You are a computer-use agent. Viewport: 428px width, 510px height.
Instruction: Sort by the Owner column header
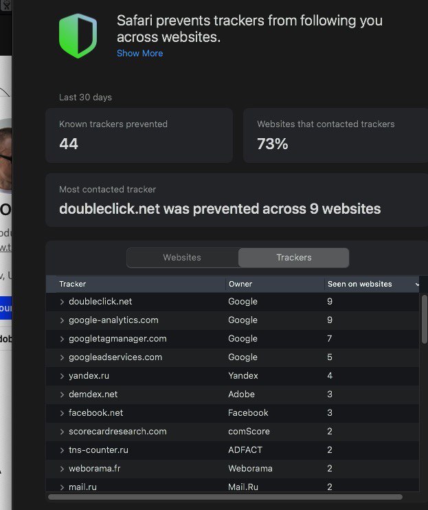(x=240, y=284)
